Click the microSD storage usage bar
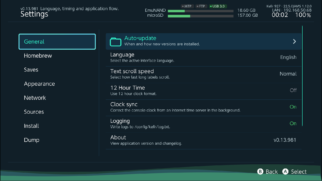Screen dimensions: 322x181 coord(201,16)
